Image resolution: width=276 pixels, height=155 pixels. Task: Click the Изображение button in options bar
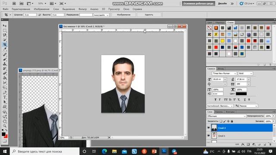point(124,15)
